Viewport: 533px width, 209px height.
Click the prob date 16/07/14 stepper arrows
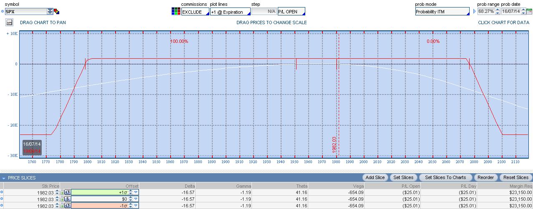click(523, 12)
